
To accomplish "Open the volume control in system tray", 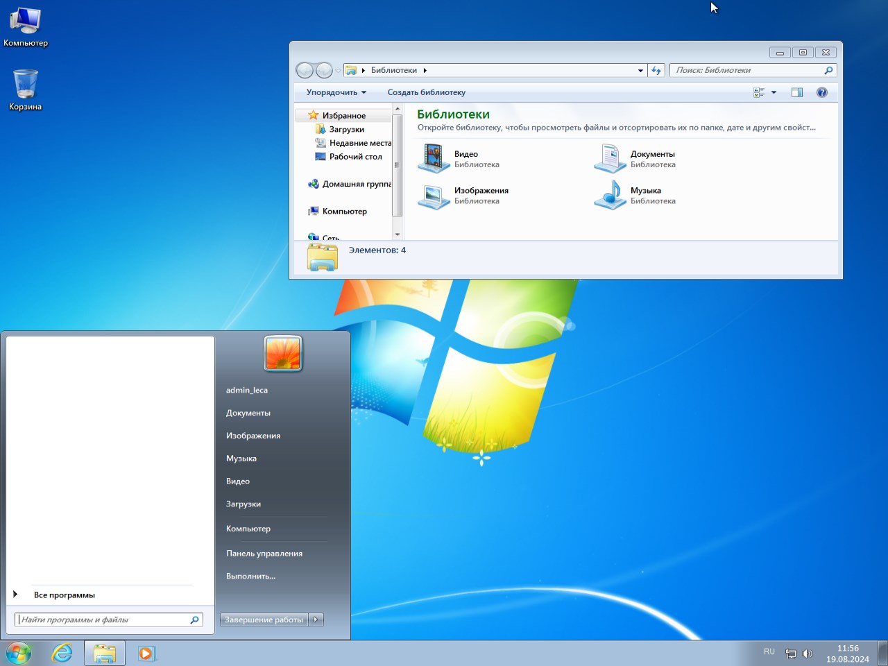I will pyautogui.click(x=808, y=654).
